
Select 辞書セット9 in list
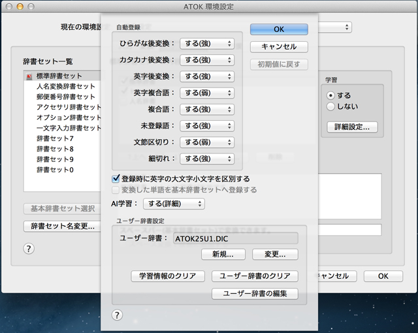tap(63, 159)
